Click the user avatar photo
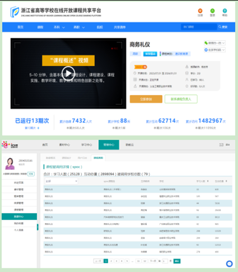This screenshot has width=238, height=272. [9, 164]
